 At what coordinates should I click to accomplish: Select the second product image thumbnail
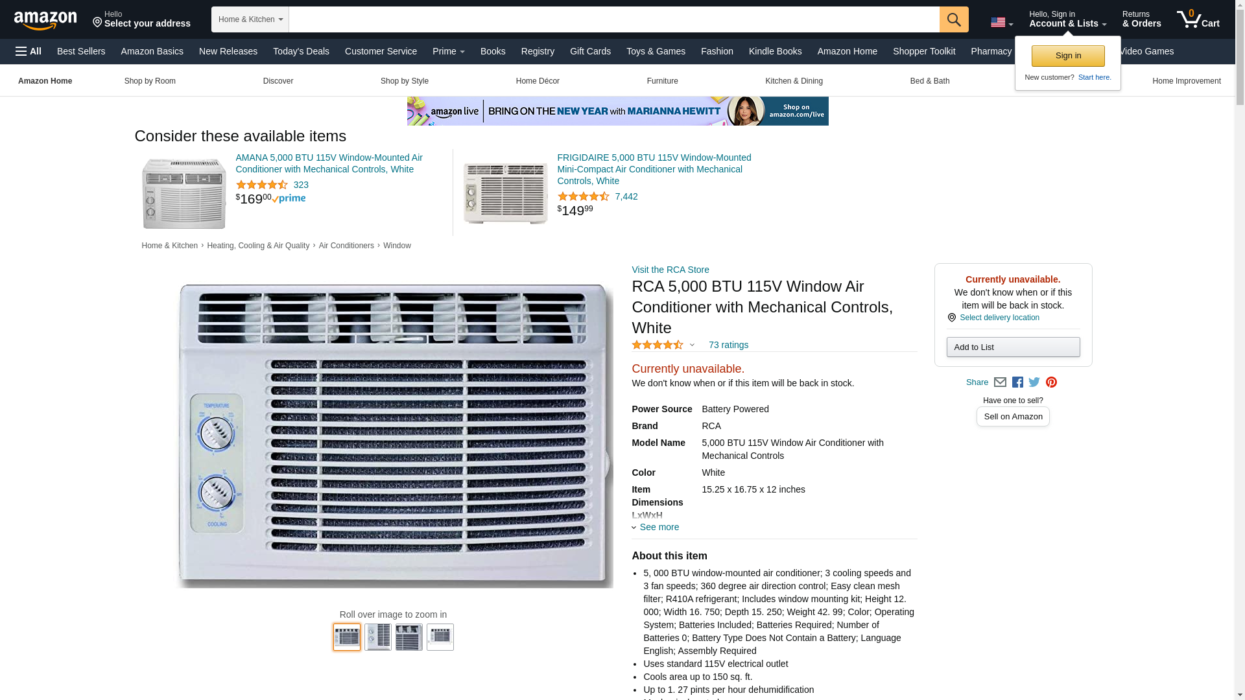coord(378,637)
